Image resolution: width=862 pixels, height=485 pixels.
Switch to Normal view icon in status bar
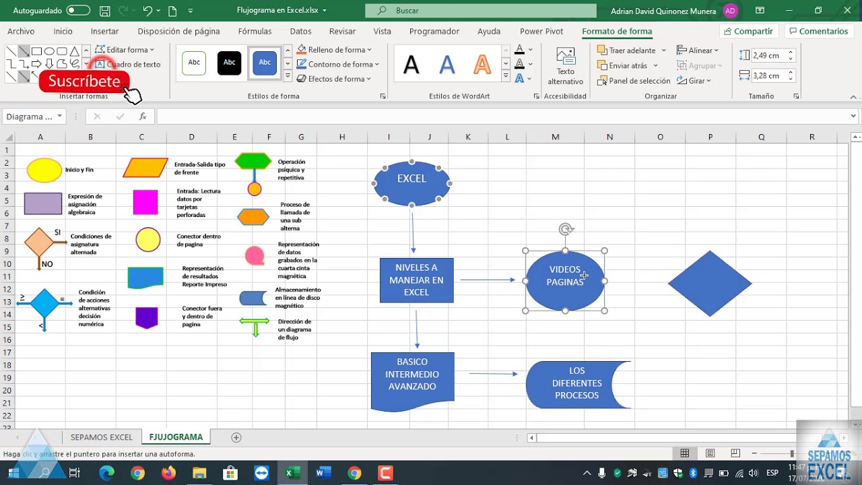pyautogui.click(x=685, y=453)
